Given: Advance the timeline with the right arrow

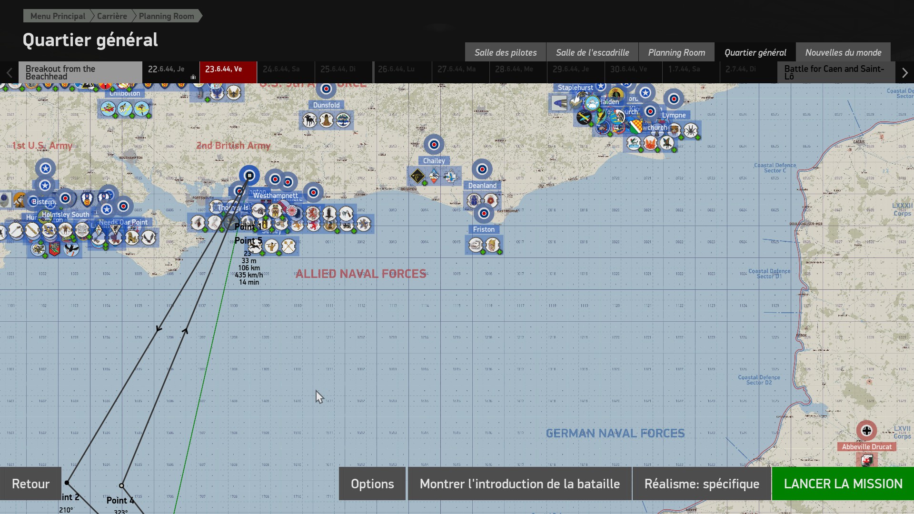Looking at the screenshot, I should [x=904, y=73].
